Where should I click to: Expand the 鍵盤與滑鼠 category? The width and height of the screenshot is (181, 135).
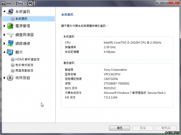(x=5, y=34)
